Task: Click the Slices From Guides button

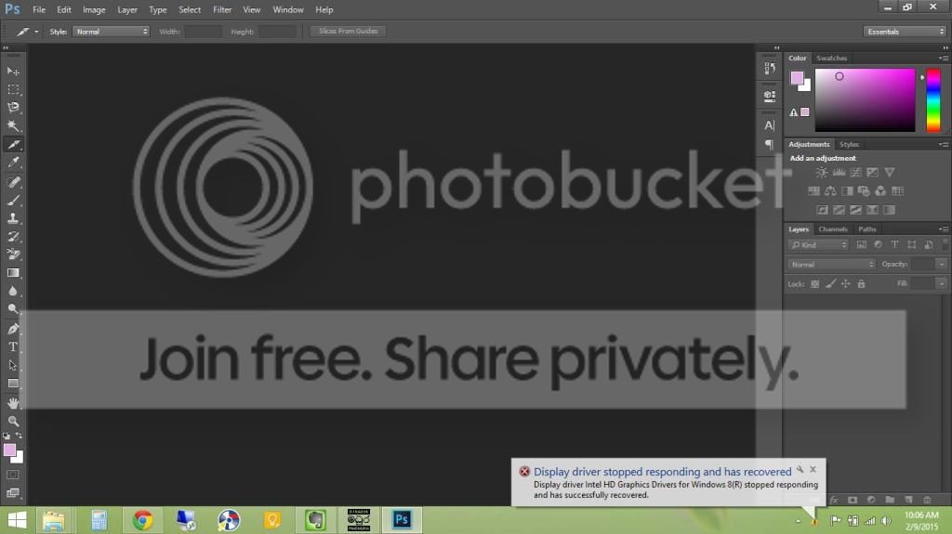Action: [348, 31]
